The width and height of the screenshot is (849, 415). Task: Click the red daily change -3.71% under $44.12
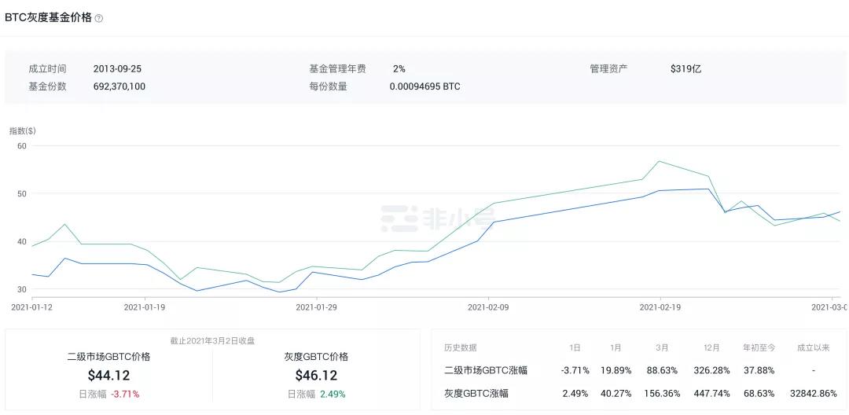pos(125,394)
